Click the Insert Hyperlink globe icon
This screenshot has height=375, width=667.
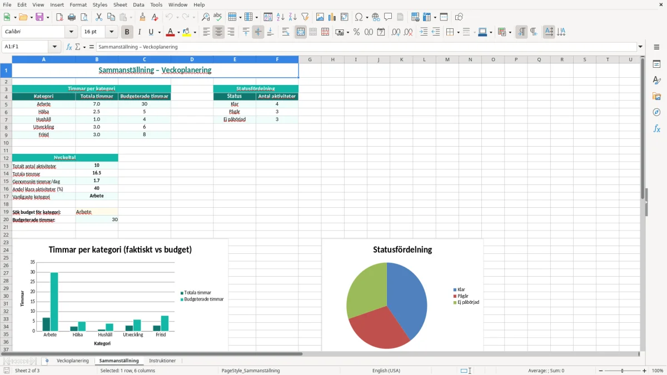pos(376,17)
